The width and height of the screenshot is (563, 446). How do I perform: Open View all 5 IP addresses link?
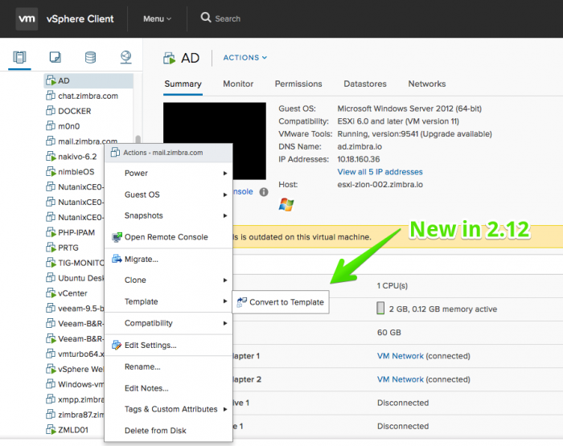(x=380, y=172)
